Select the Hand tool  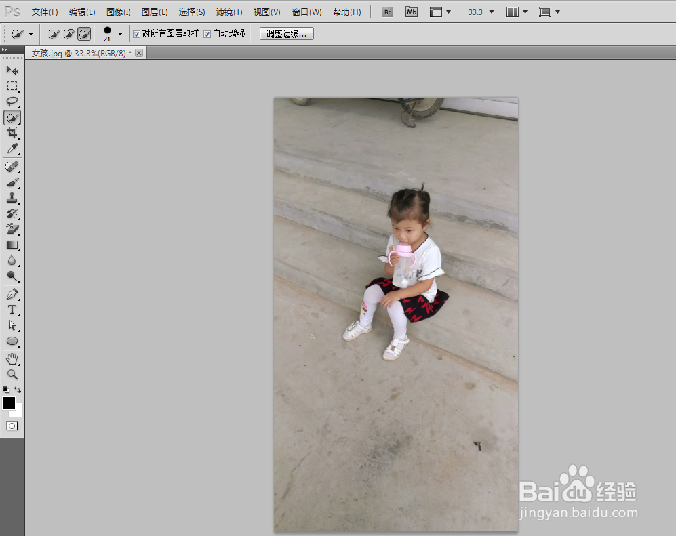[x=12, y=359]
